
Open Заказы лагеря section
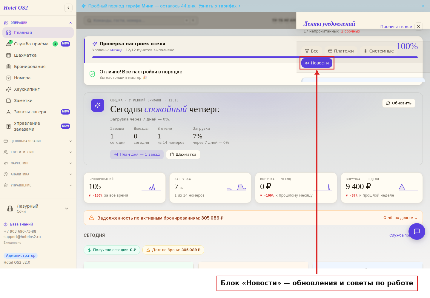[x=38, y=112]
